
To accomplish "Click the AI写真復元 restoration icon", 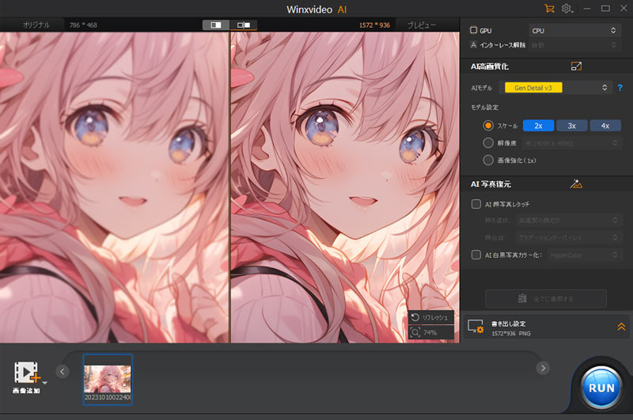I will [575, 184].
